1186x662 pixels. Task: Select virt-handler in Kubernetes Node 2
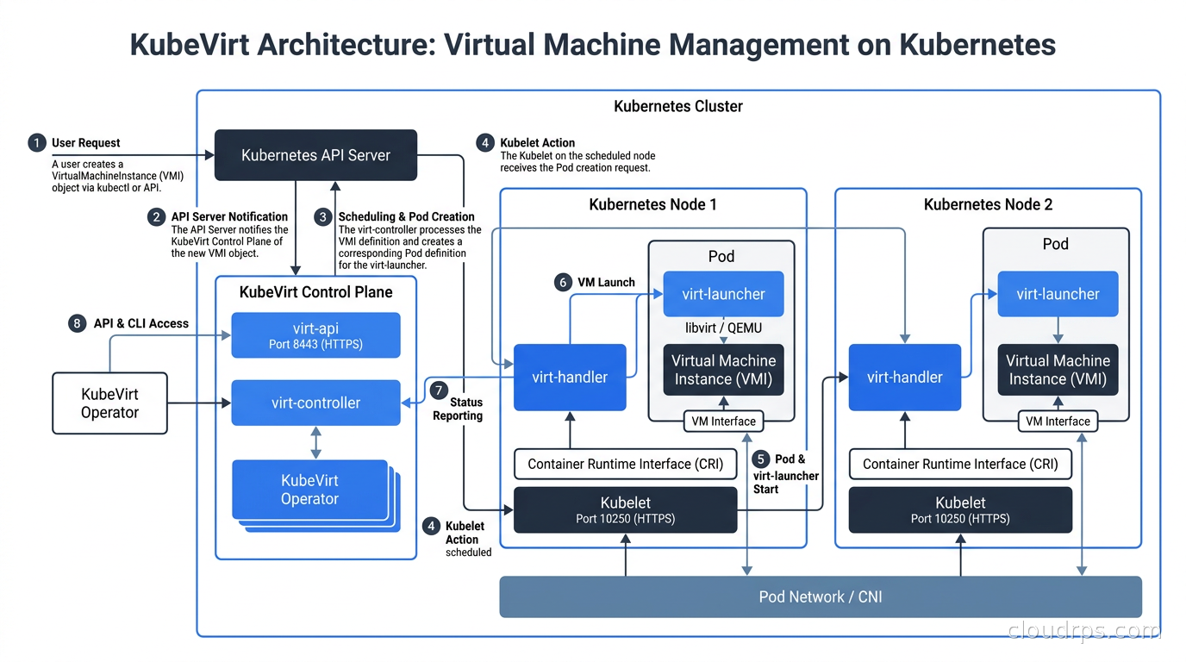coord(904,377)
